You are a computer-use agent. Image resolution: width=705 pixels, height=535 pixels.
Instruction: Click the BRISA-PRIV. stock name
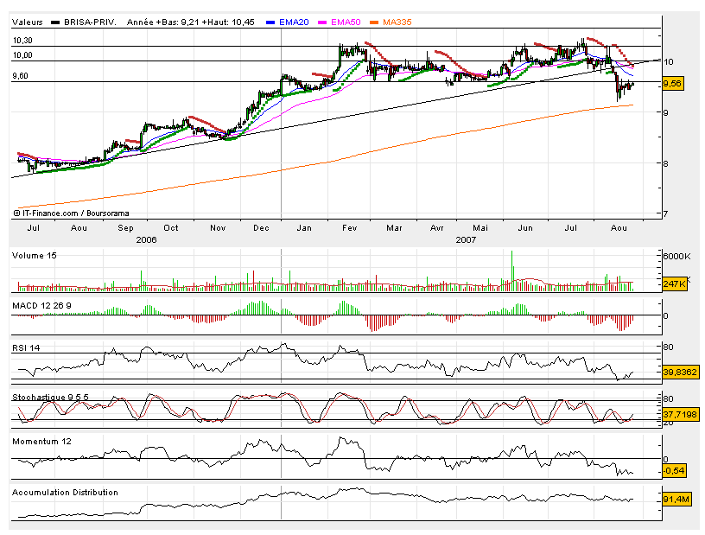90,22
